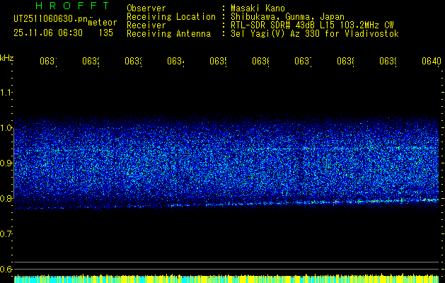The image size is (445, 283).
Task: Click the Receiver label
Action: (146, 25)
